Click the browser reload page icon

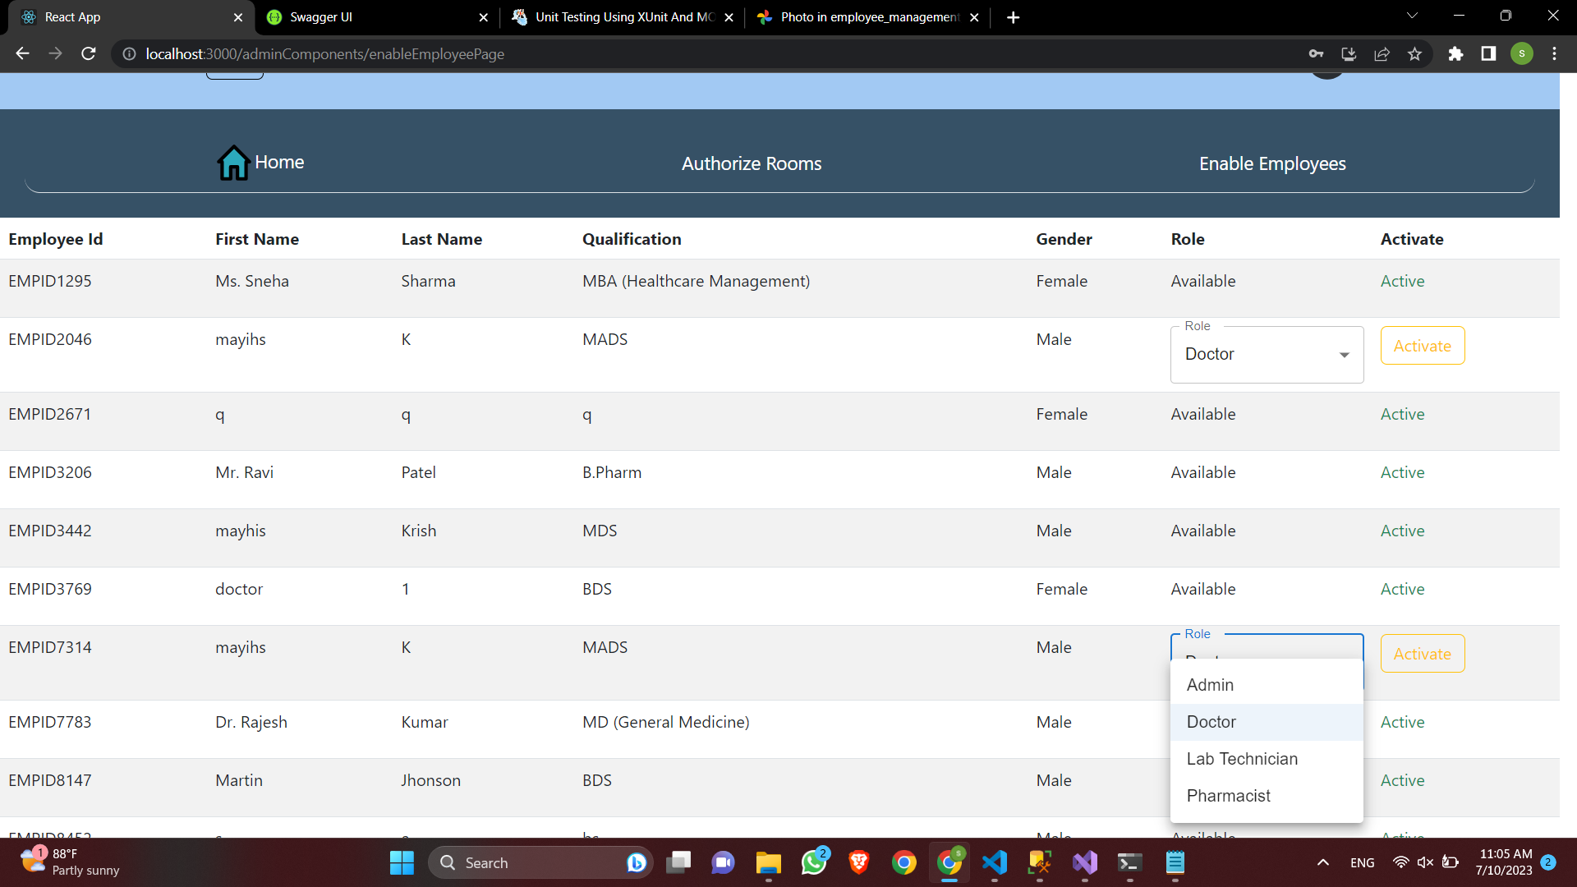pos(89,53)
